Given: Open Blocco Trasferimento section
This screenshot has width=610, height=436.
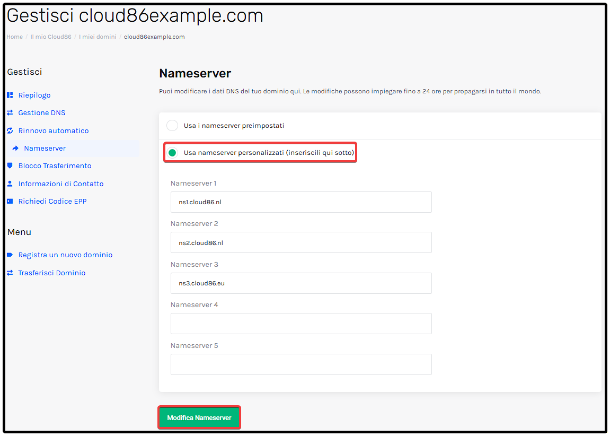Looking at the screenshot, I should coord(55,165).
